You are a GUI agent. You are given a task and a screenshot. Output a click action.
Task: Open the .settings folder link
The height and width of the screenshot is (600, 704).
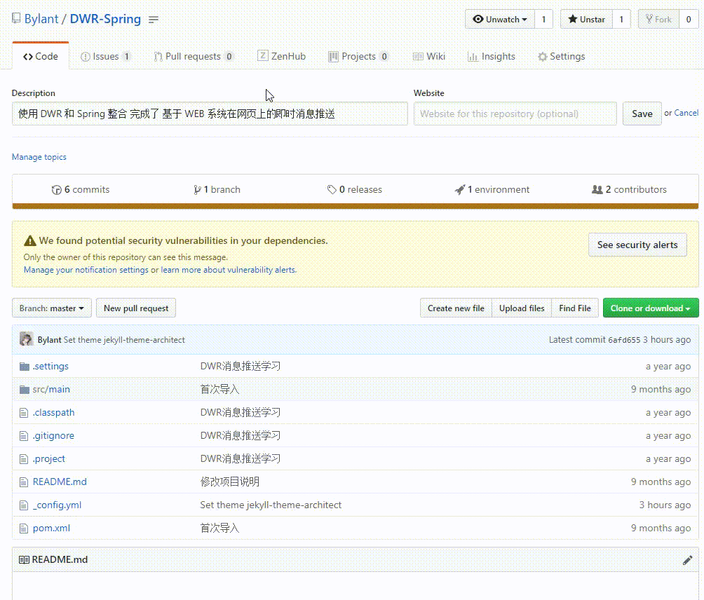click(x=50, y=366)
